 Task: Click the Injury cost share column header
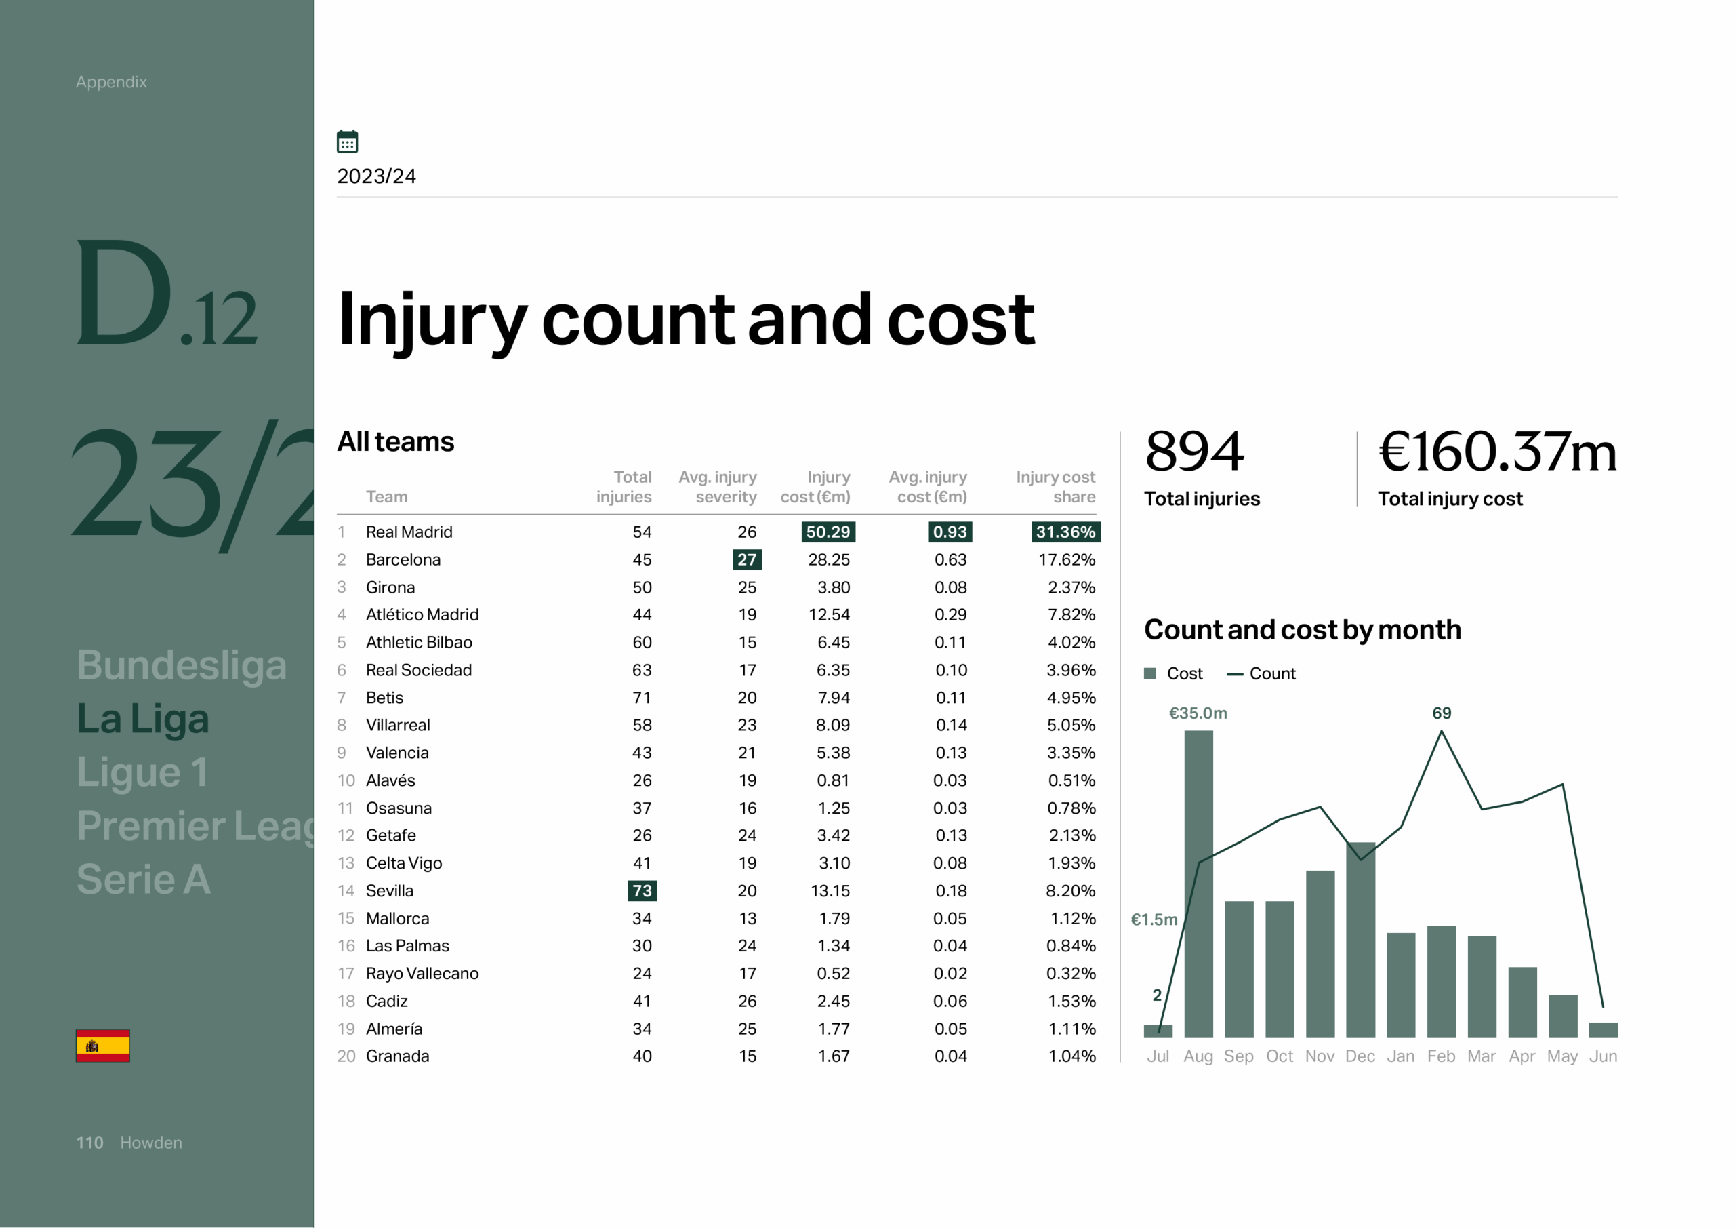click(x=1055, y=486)
